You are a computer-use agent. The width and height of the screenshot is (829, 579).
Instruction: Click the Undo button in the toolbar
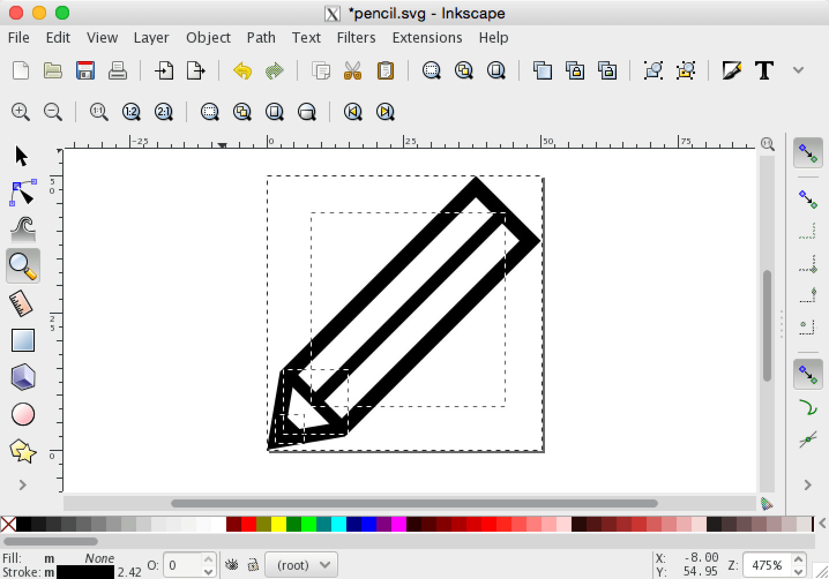tap(242, 70)
